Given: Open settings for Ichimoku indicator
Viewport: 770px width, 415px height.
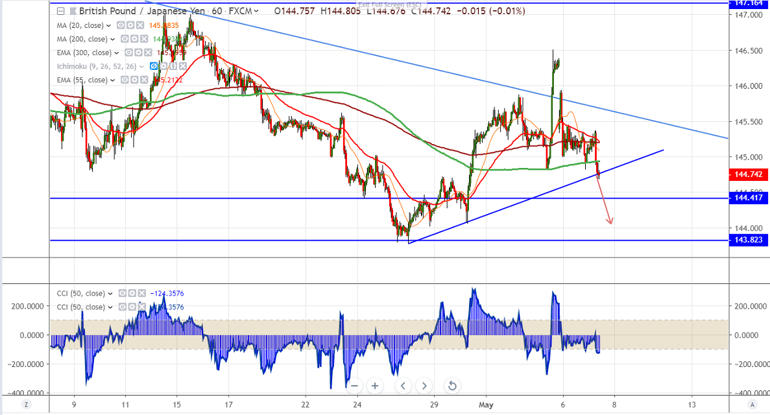Looking at the screenshot, I should [x=163, y=65].
